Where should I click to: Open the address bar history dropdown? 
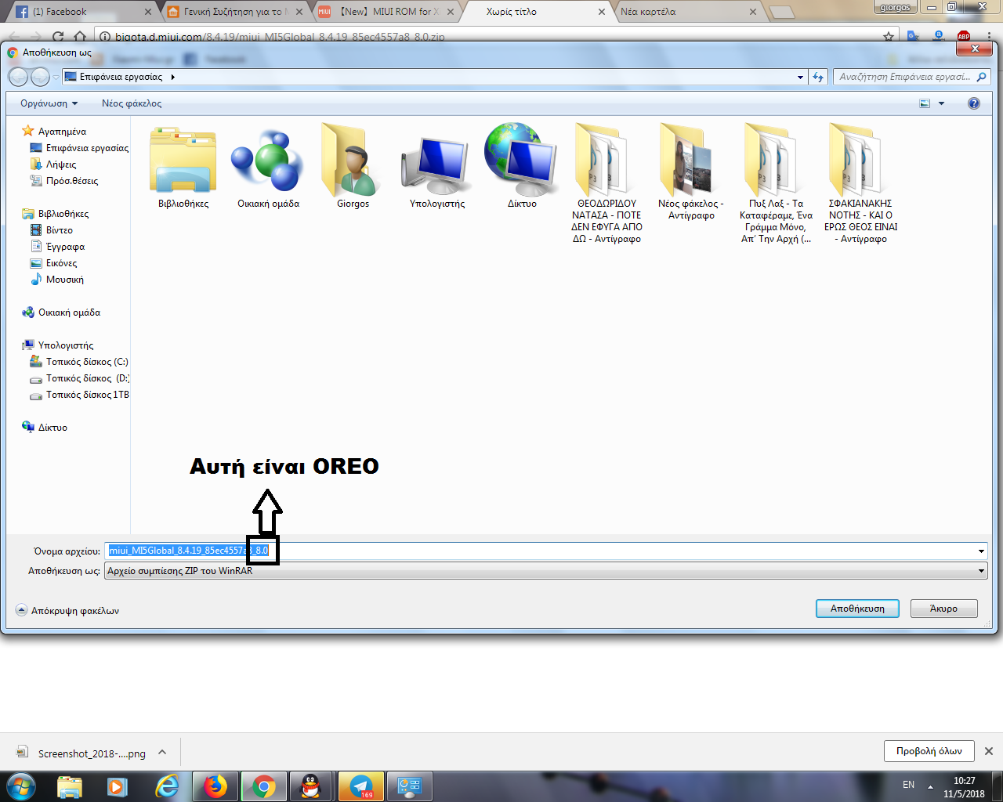click(800, 77)
